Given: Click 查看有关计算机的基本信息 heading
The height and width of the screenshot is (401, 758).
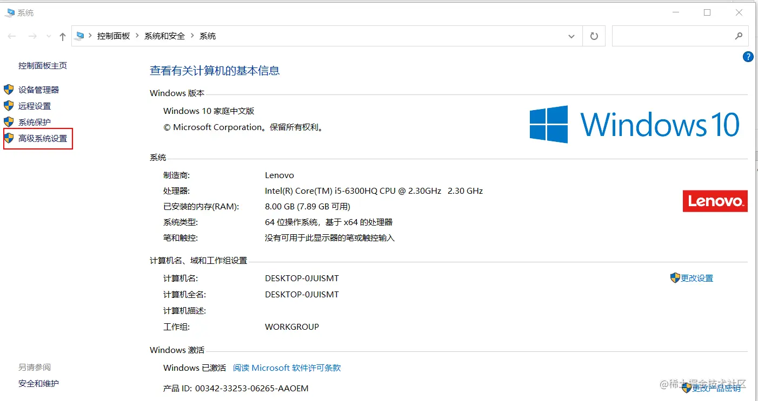Looking at the screenshot, I should (x=215, y=71).
